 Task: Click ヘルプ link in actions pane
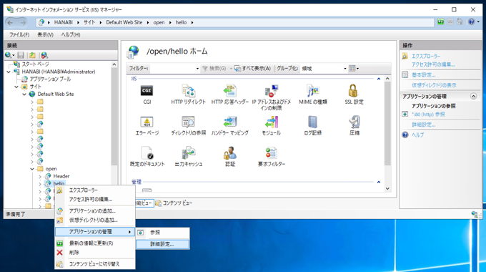click(417, 135)
